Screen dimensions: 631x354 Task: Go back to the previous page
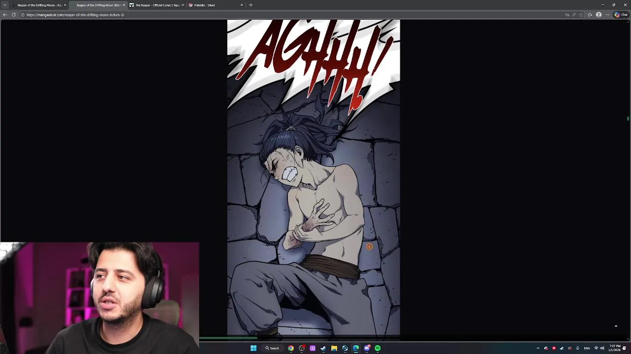(5, 15)
